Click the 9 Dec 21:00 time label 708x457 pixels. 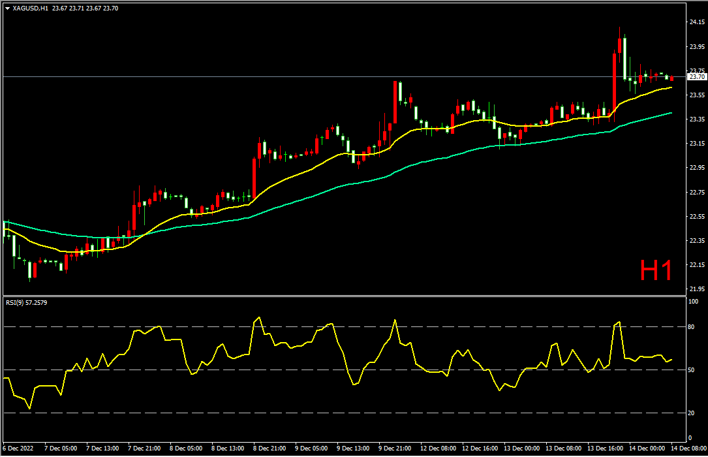click(x=395, y=449)
